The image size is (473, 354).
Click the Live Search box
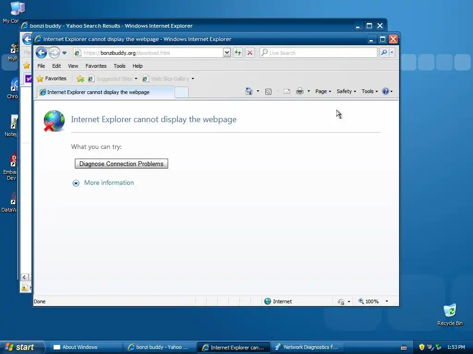tap(318, 53)
